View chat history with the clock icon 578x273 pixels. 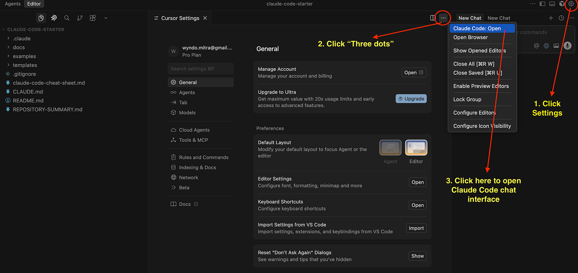pos(561,18)
